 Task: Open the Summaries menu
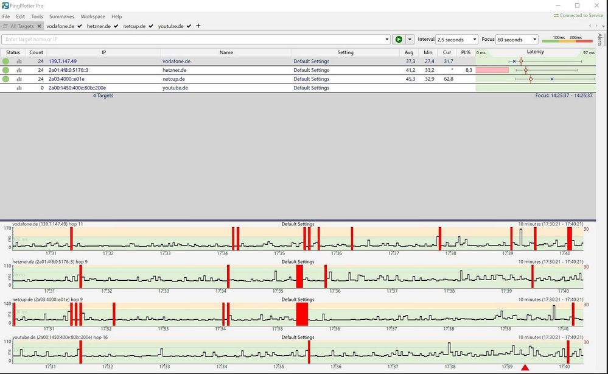click(x=61, y=16)
